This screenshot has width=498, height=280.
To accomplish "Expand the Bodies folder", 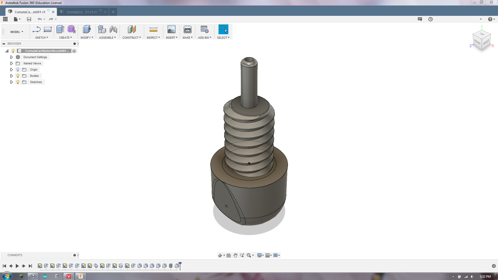I will click(x=11, y=76).
